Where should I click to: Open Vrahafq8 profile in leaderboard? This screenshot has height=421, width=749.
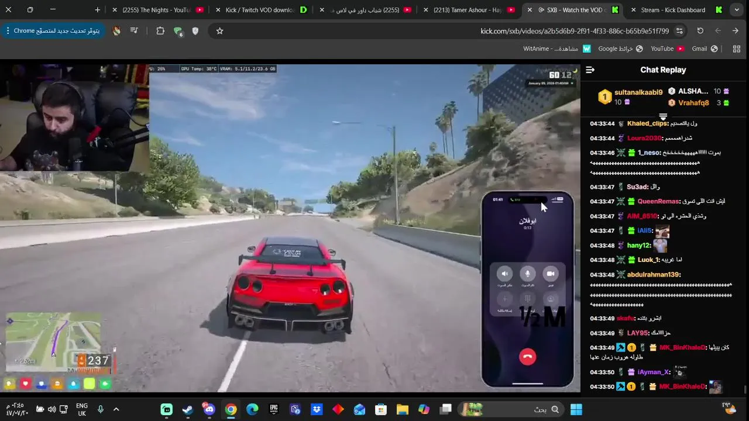693,103
